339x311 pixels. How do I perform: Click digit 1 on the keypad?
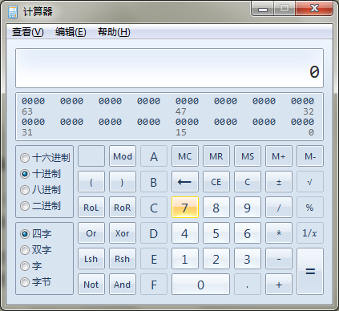click(185, 259)
